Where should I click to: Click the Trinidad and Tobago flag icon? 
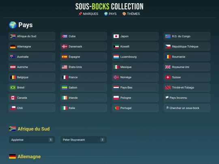(168, 87)
